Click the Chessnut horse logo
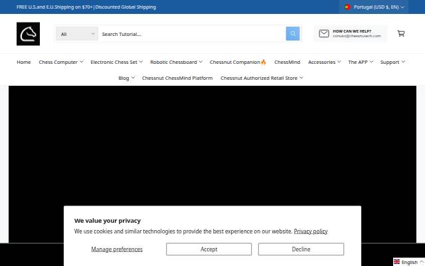This screenshot has height=266, width=425. 28,34
